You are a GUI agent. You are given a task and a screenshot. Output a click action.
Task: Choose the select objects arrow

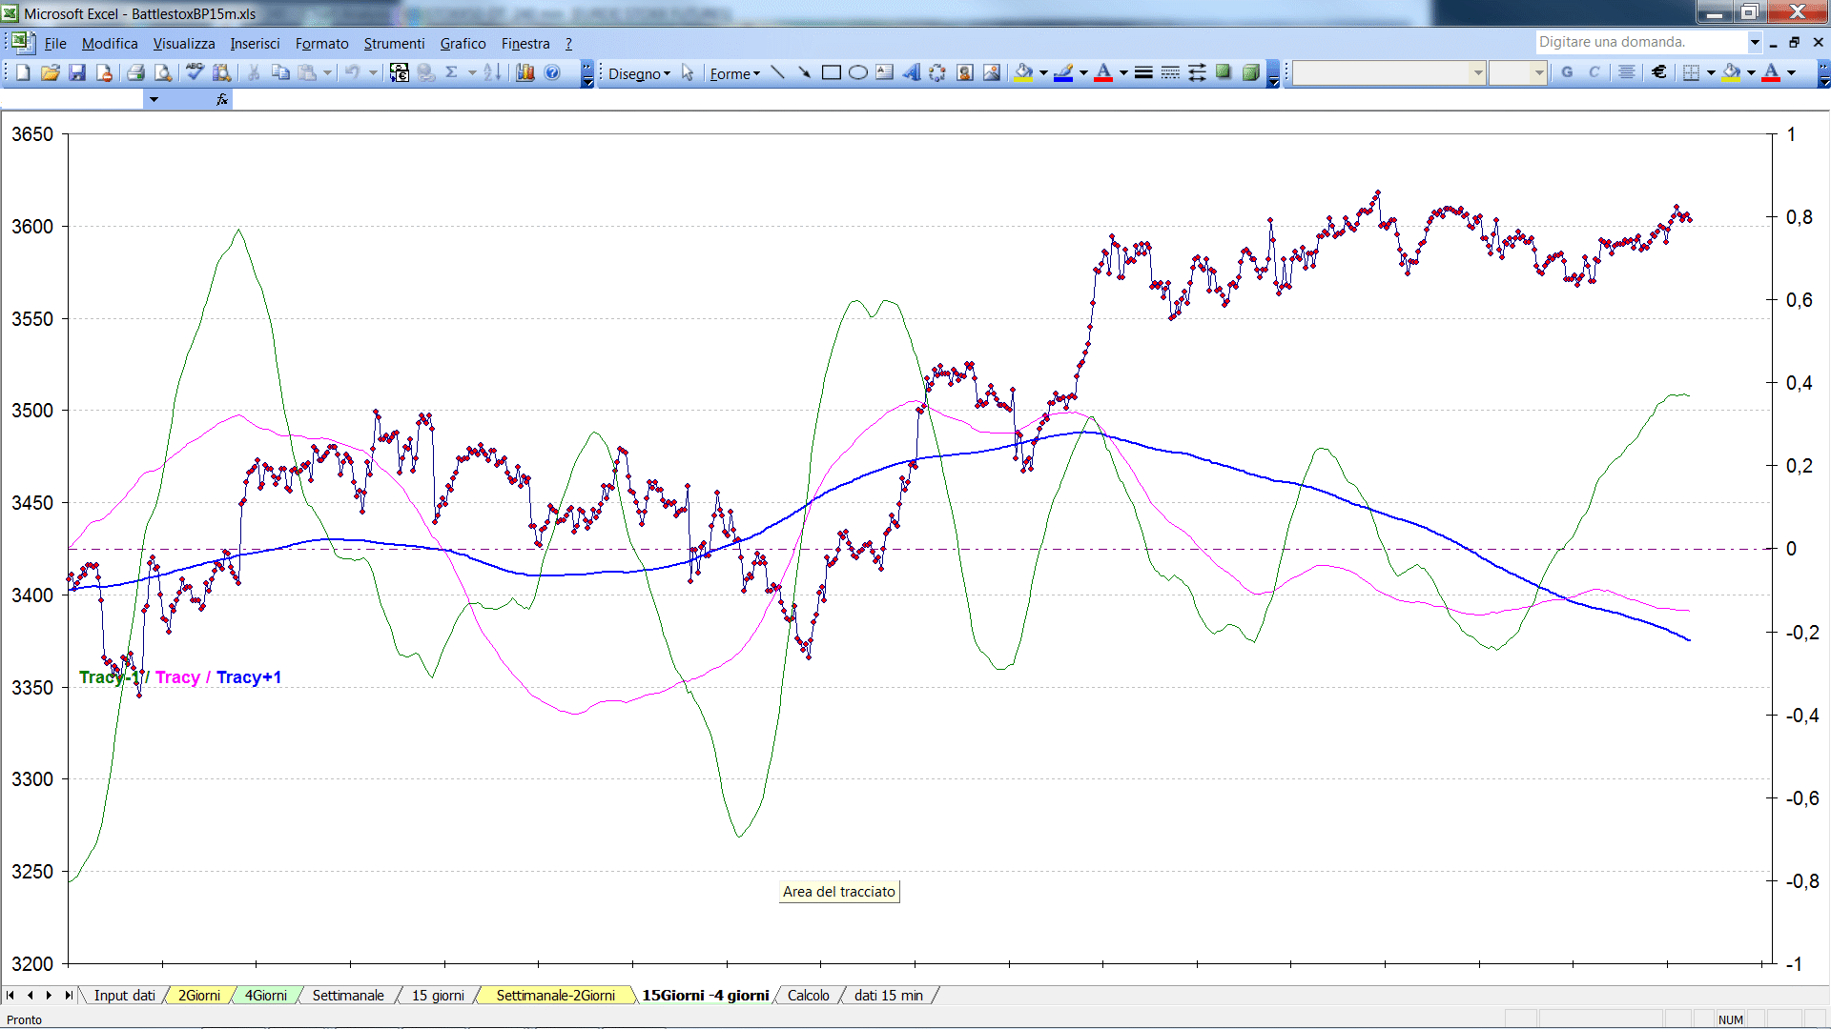688,73
